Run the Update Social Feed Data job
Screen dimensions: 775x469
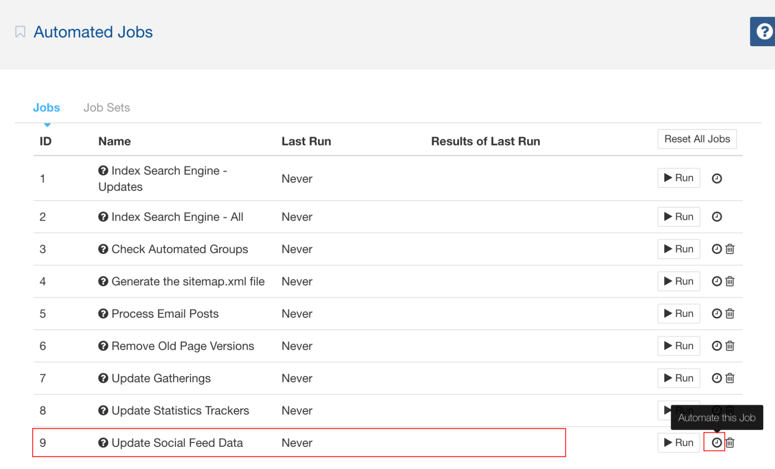(x=678, y=442)
